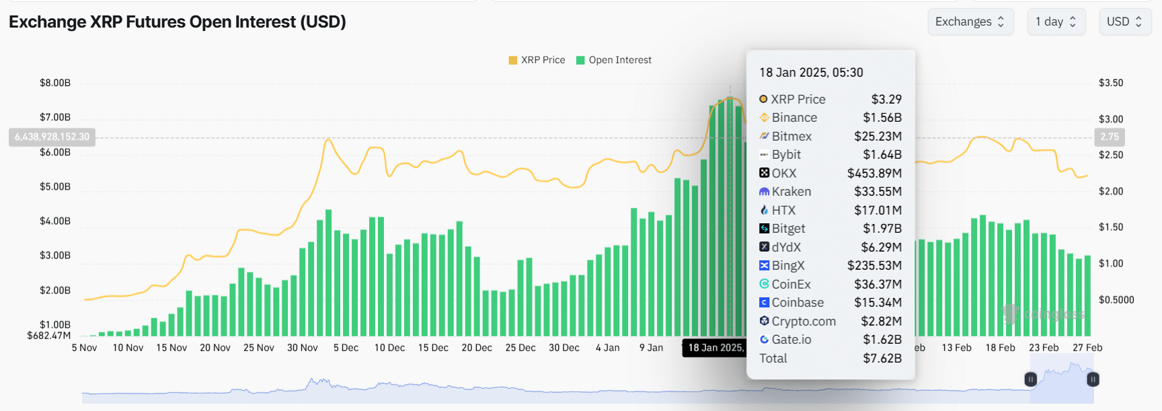Click the Bitget exchange icon
The image size is (1162, 411).
(764, 229)
